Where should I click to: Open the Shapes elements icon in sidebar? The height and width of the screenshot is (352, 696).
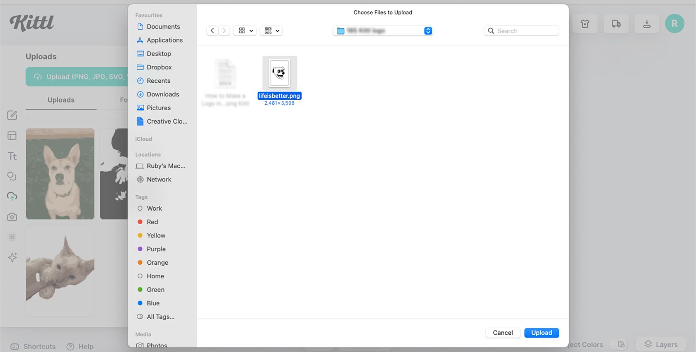[x=12, y=176]
